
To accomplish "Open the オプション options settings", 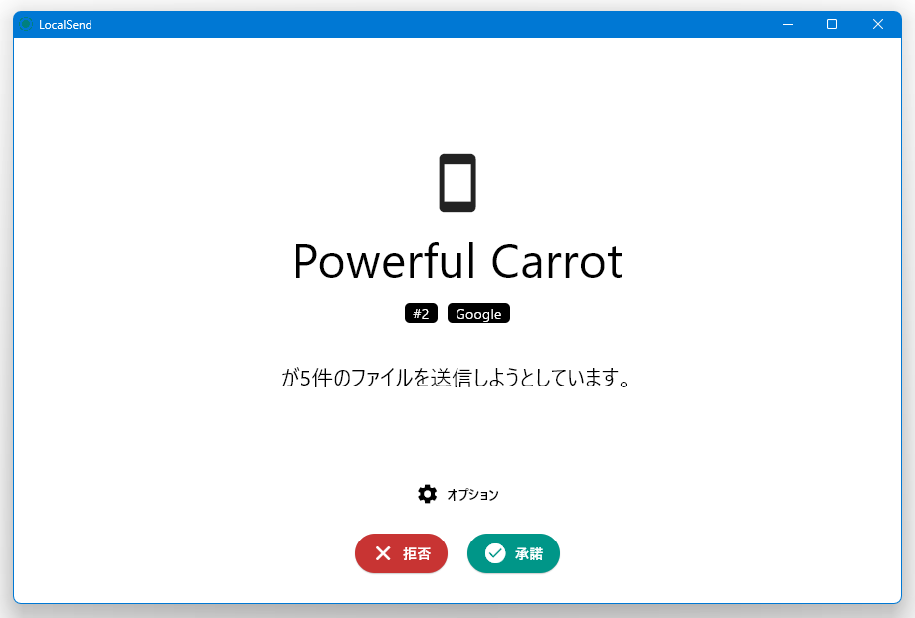I will click(458, 495).
